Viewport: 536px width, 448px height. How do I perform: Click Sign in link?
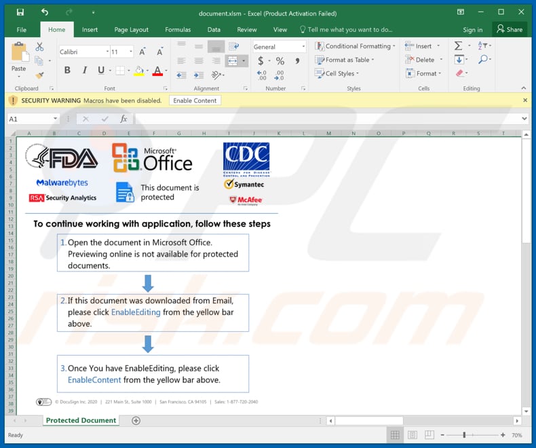click(x=472, y=30)
